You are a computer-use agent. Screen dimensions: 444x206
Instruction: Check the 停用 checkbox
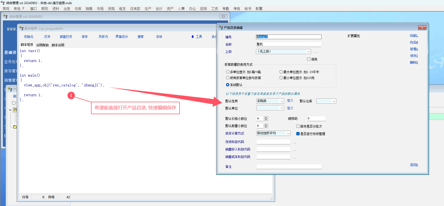point(309,59)
